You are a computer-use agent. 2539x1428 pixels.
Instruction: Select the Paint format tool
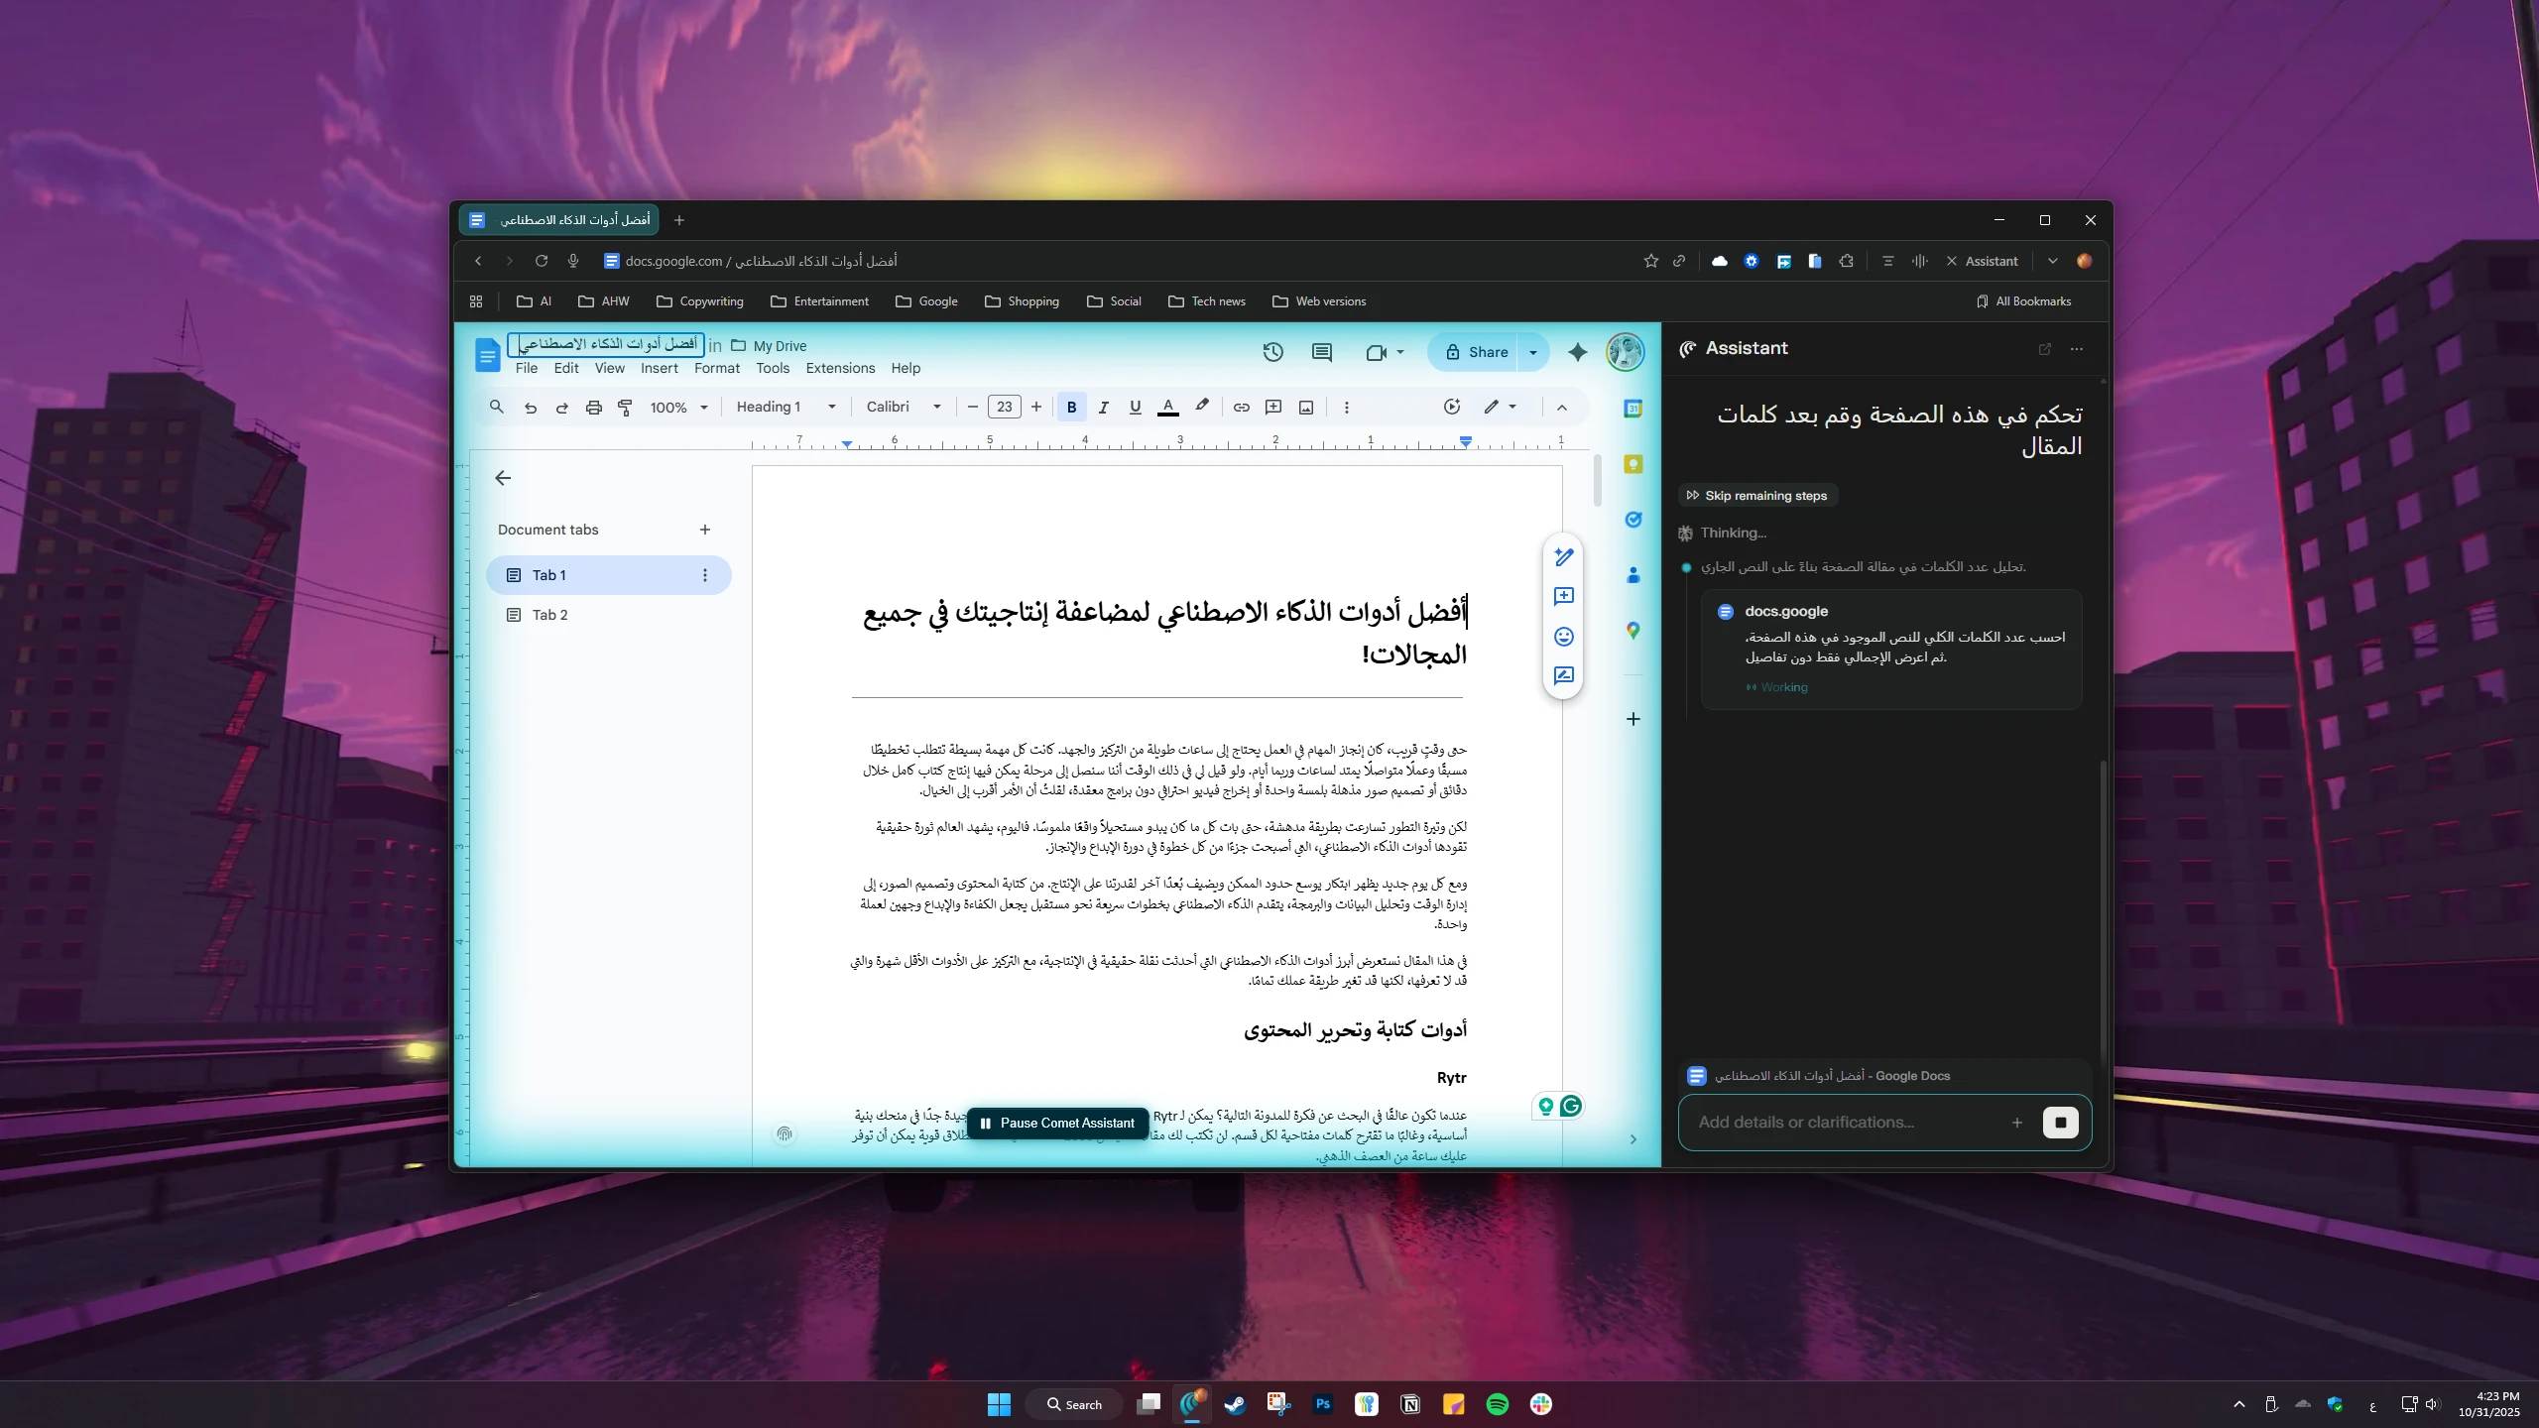[x=626, y=407]
